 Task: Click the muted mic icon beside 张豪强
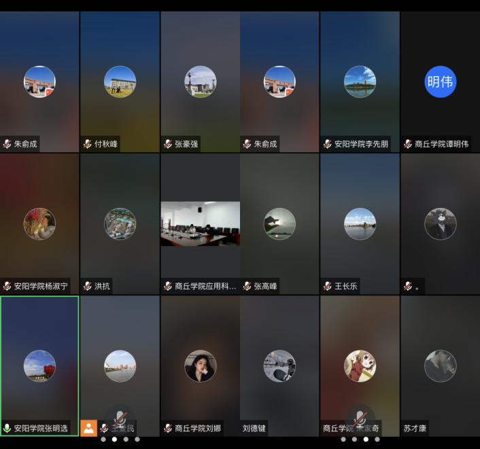[x=168, y=144]
